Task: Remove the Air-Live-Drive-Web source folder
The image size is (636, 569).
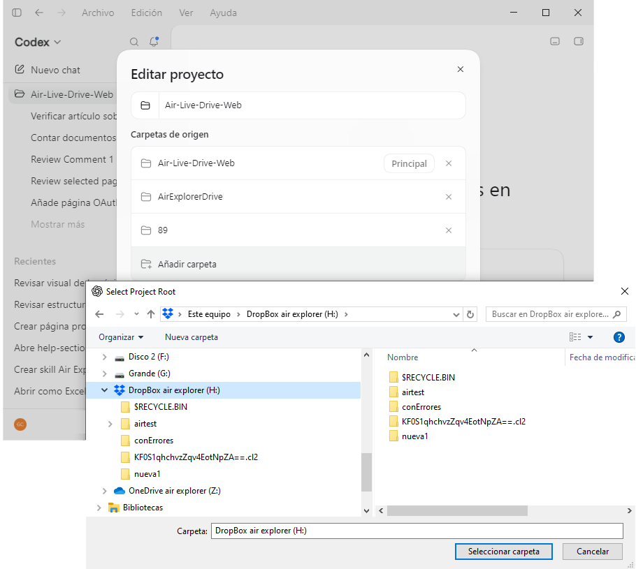Action: 449,163
